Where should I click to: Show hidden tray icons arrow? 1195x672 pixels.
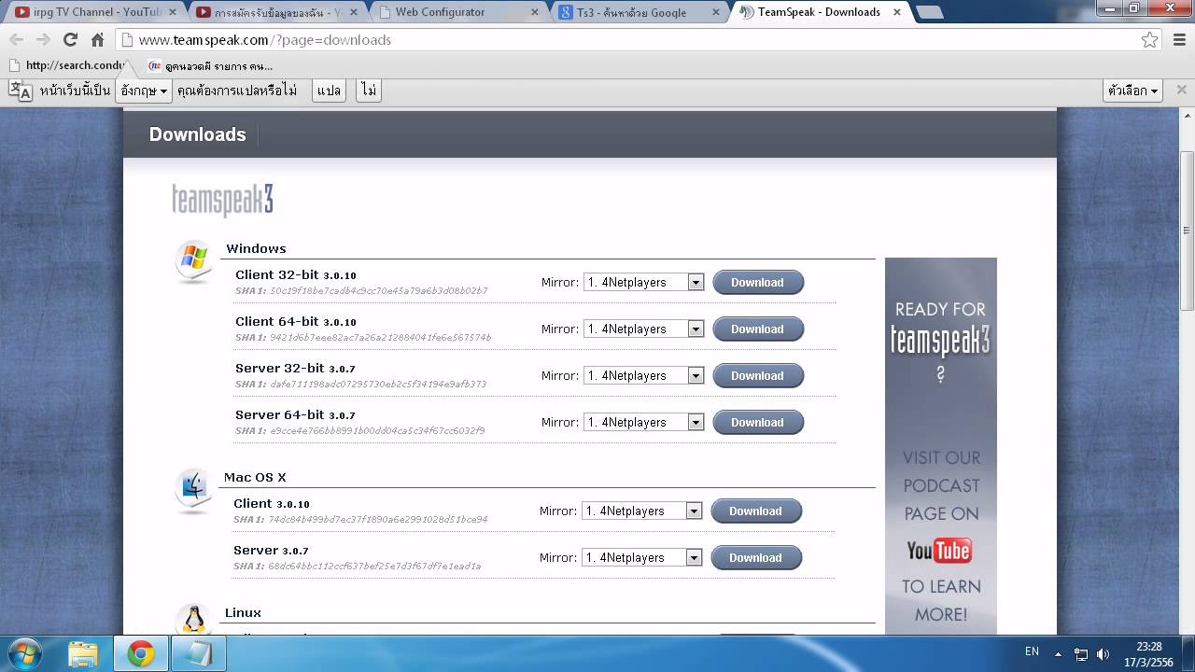click(x=1058, y=654)
